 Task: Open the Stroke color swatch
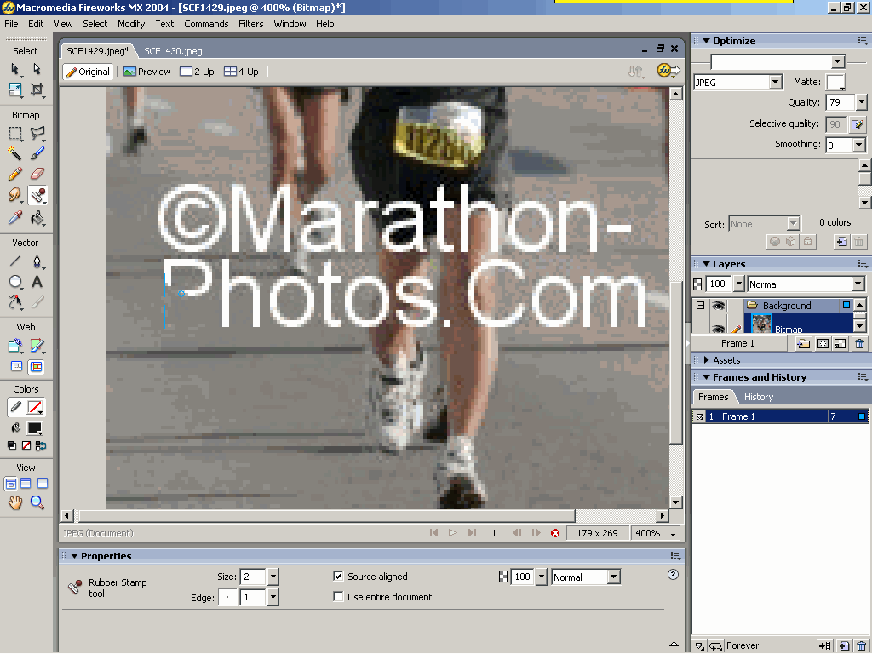[35, 407]
